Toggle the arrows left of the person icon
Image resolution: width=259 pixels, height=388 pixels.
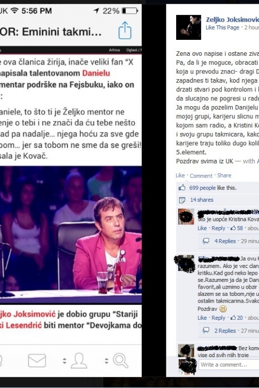[x=64, y=361]
